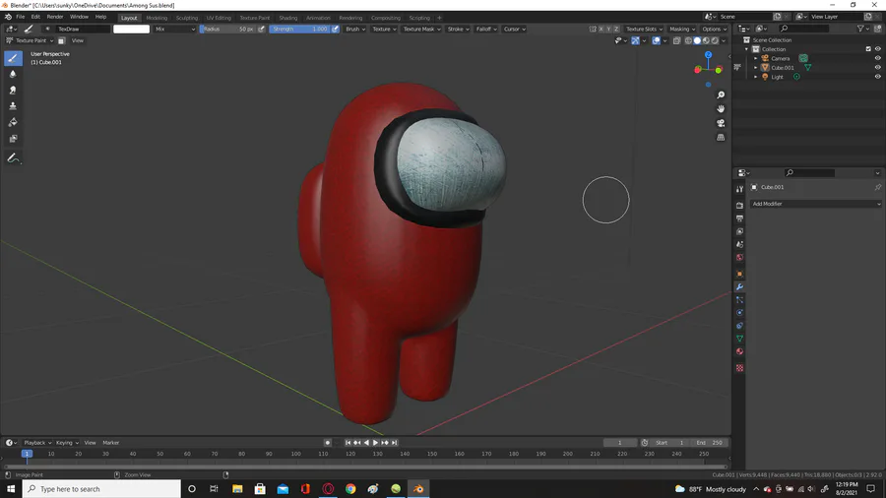886x498 pixels.
Task: Open the View Layer properties tab
Action: 739,231
